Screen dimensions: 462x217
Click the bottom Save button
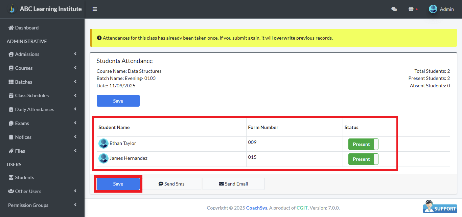point(118,184)
